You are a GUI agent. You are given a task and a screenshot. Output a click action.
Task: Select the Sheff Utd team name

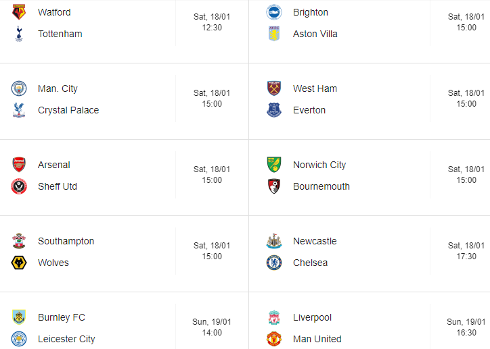point(58,186)
